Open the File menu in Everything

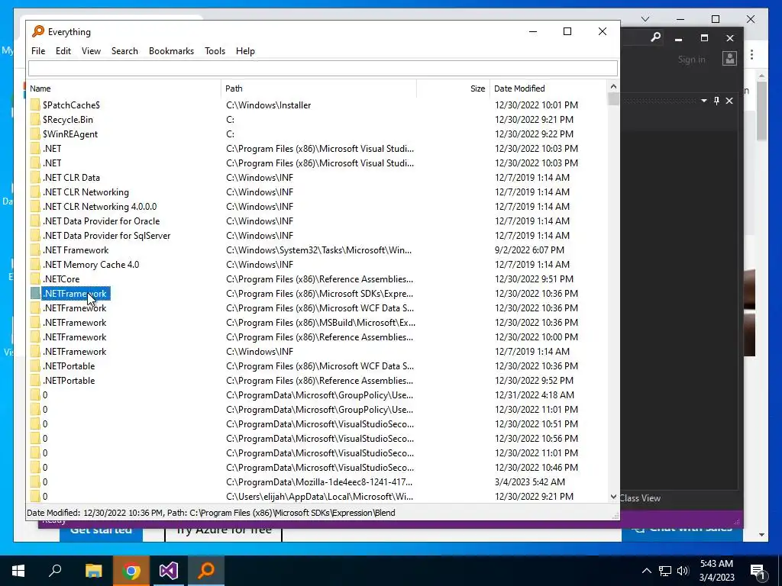pos(38,51)
